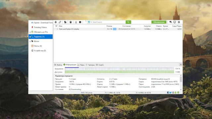
Task: Add torrent from URL link icon
Action: [60, 22]
